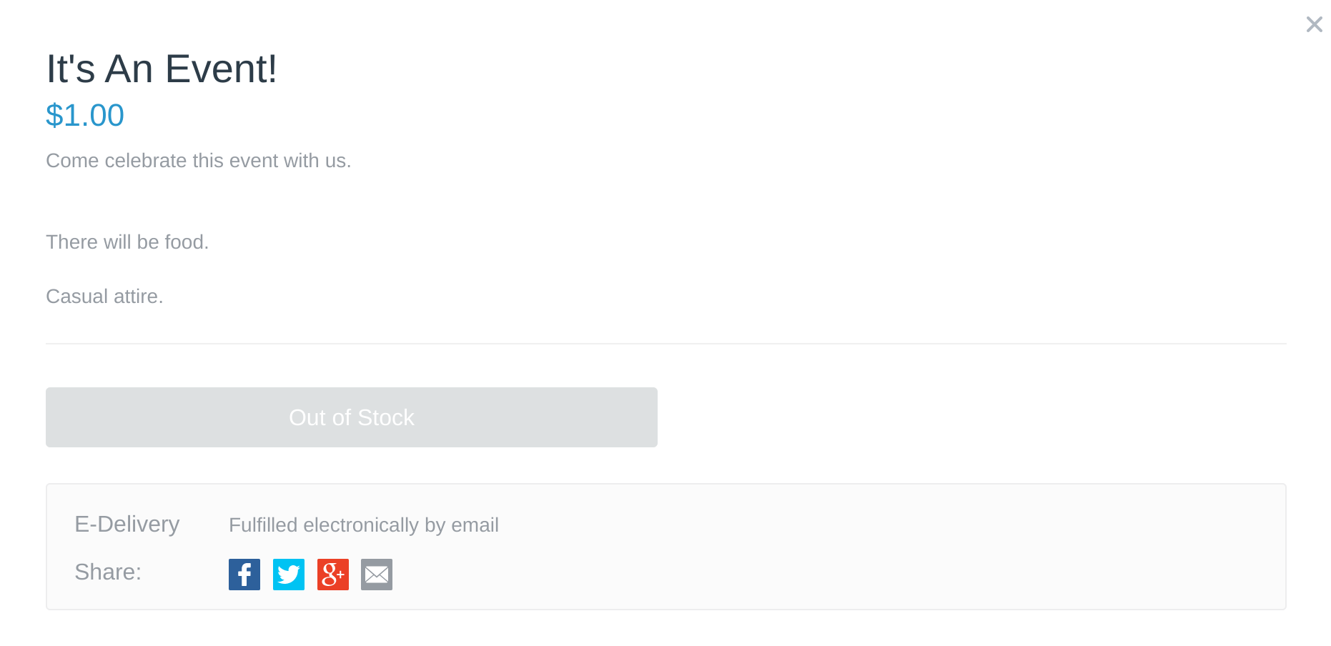Click the "Casual attire." line
Viewport: 1331px width, 646px height.
pos(104,297)
